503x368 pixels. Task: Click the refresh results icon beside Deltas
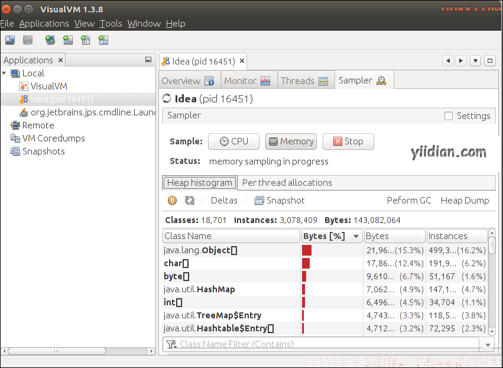click(190, 201)
